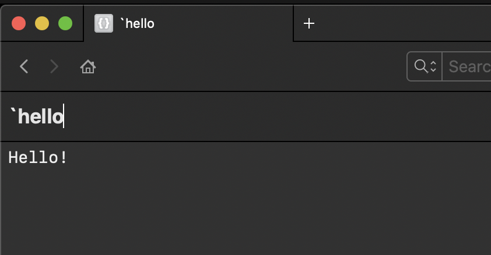Open the home page icon

87,67
